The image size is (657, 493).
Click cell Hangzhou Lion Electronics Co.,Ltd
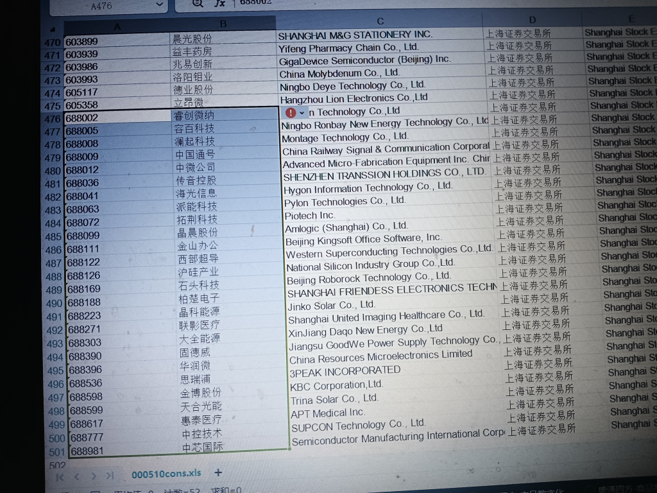[x=382, y=98]
